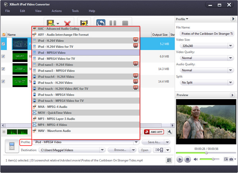
Task: Click the Open button
Action: pyautogui.click(x=144, y=150)
